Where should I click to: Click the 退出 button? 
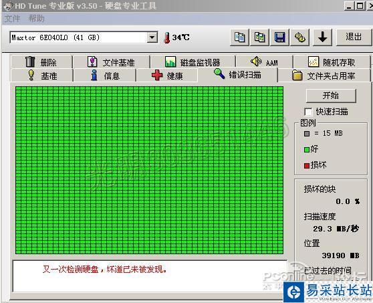point(354,37)
